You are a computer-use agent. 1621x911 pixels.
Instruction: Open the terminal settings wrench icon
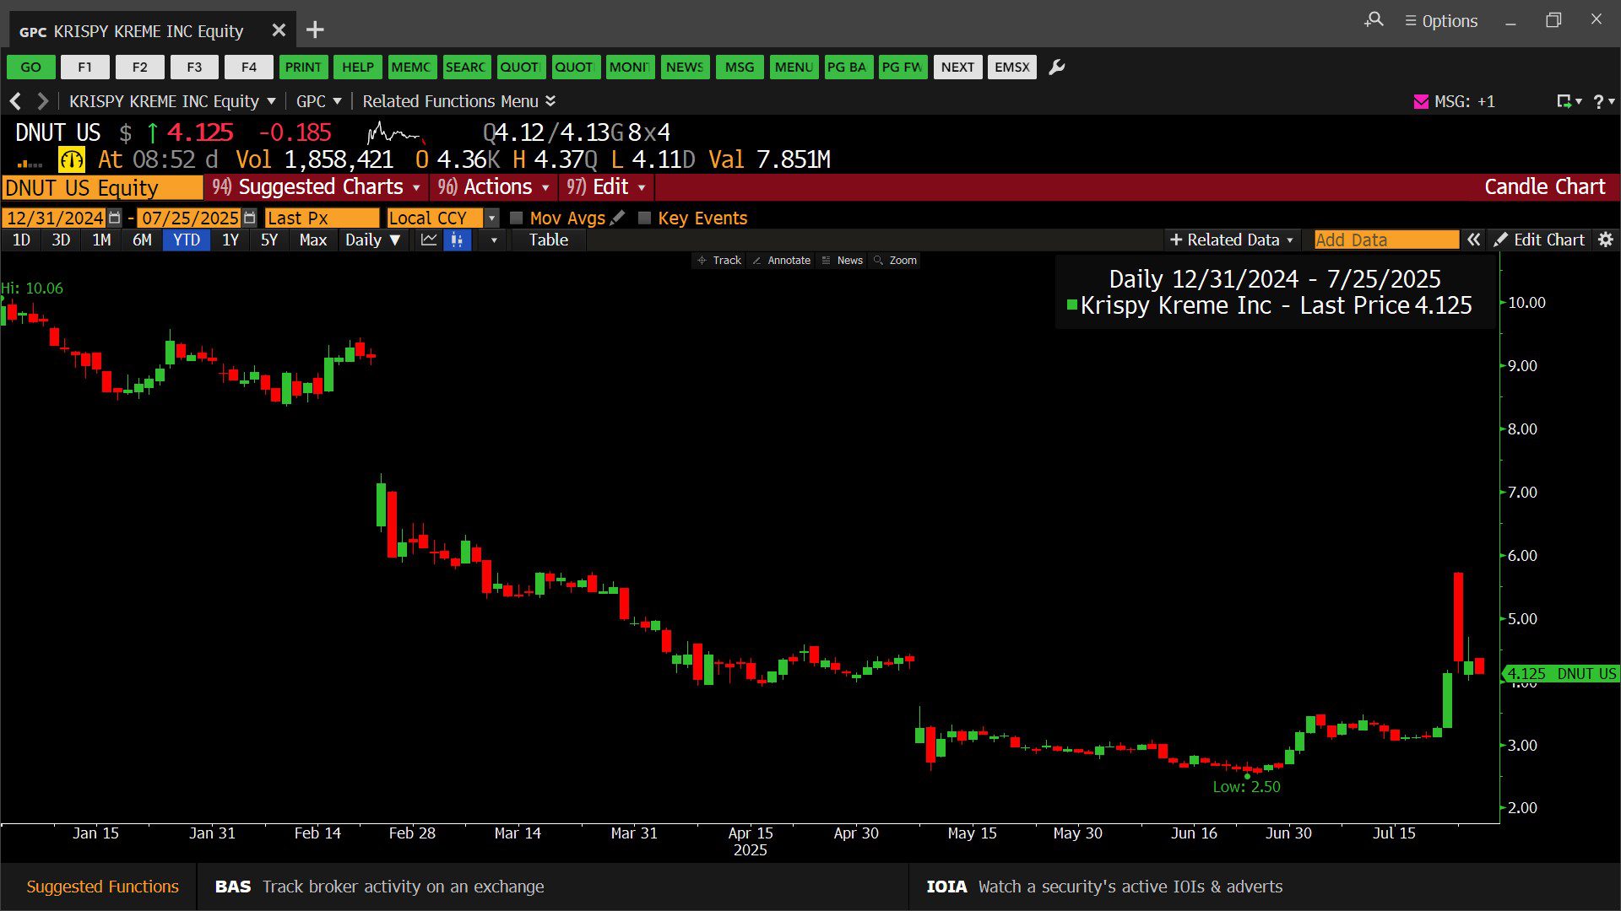1057,67
